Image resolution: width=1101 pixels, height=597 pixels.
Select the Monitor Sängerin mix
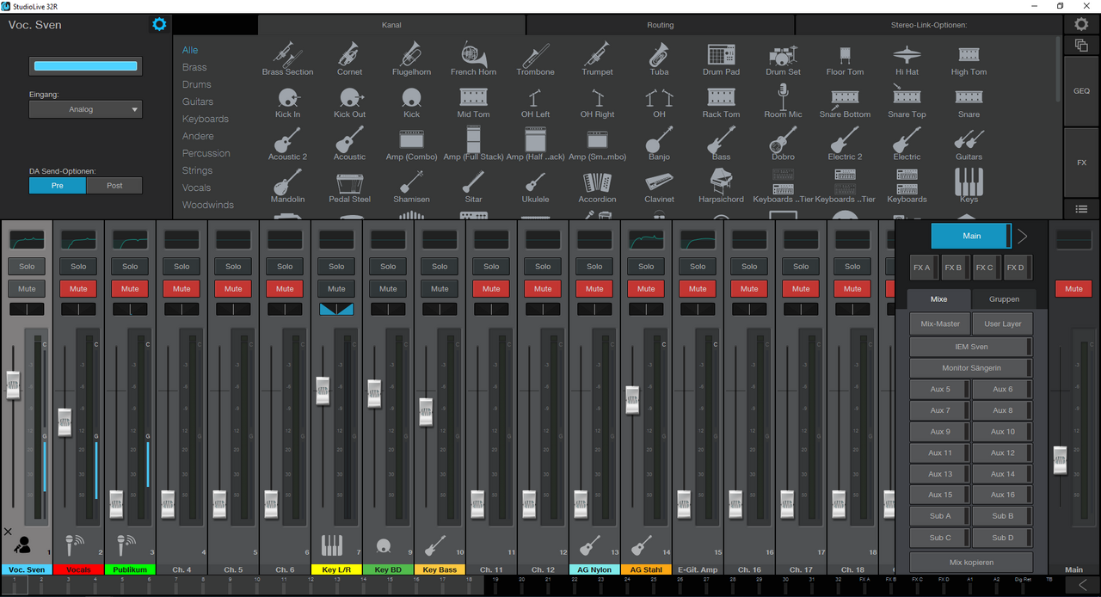[x=971, y=367]
